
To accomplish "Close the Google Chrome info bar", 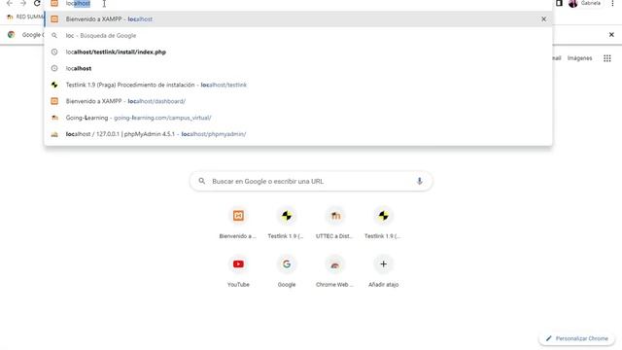I will pyautogui.click(x=611, y=35).
